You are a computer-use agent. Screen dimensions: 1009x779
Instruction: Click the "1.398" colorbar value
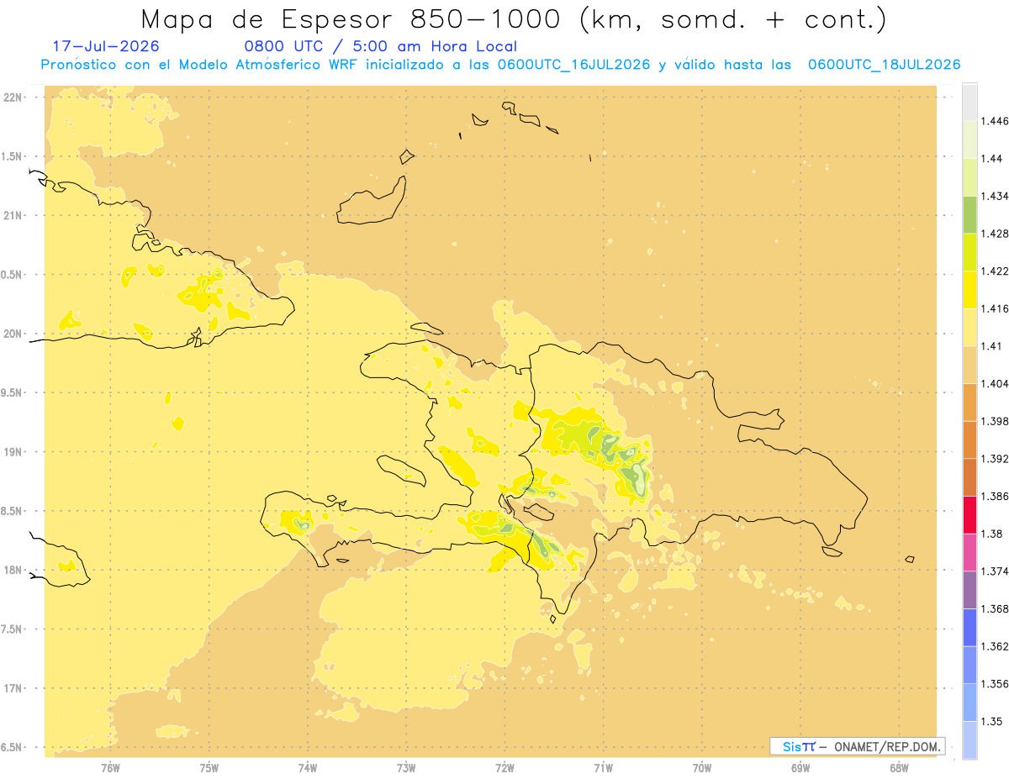tap(995, 421)
